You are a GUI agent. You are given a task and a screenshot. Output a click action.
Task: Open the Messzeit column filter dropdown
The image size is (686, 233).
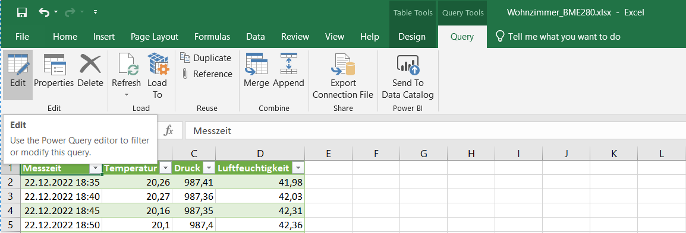95,168
